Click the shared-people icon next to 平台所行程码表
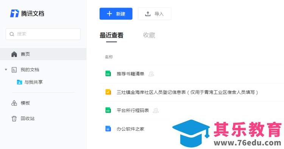 tap(156, 110)
